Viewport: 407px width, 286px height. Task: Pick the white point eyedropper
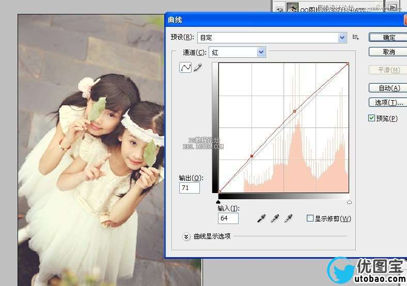pyautogui.click(x=288, y=218)
